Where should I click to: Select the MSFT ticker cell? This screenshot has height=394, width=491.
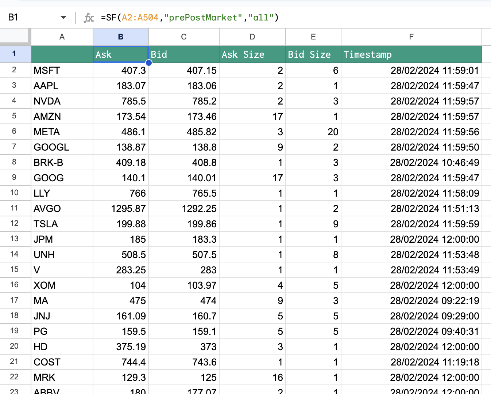click(x=62, y=70)
